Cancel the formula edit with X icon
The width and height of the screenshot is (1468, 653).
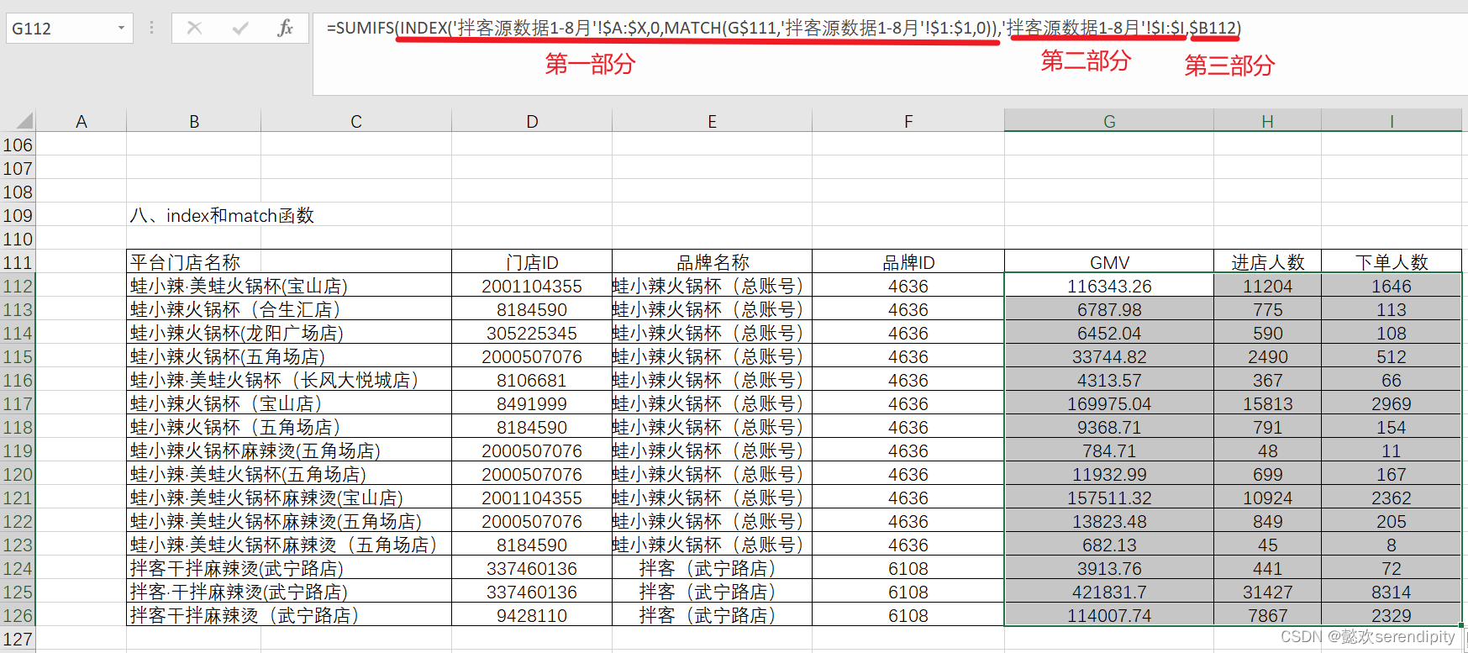pyautogui.click(x=194, y=28)
